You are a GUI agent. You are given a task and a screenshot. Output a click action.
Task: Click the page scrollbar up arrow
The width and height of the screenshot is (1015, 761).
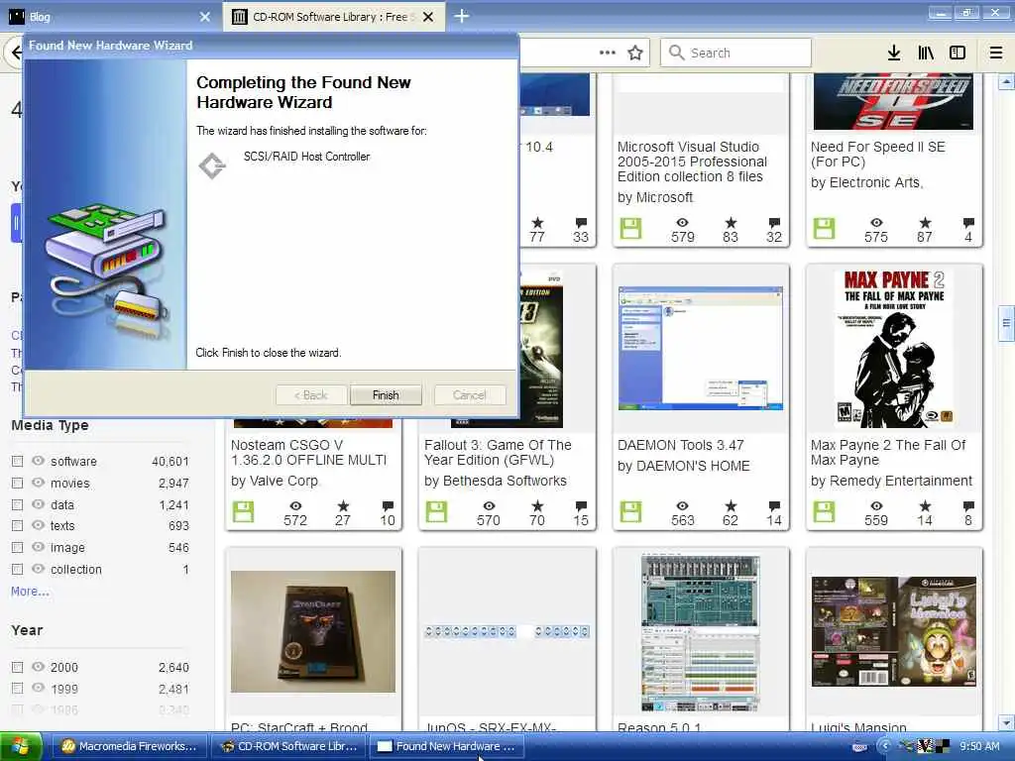pos(1006,82)
